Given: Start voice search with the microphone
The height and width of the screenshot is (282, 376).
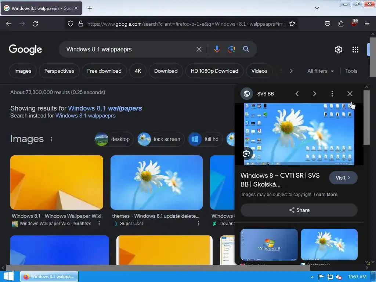Looking at the screenshot, I should [217, 50].
